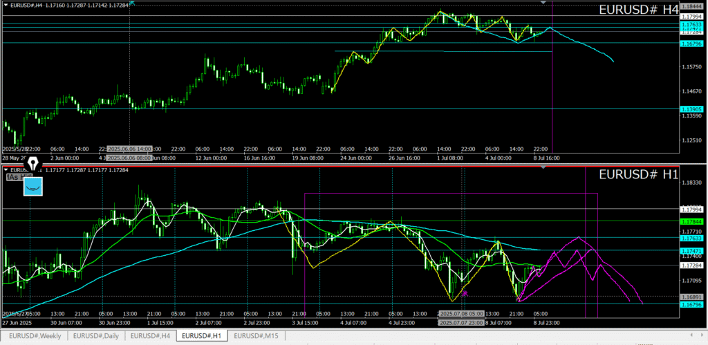Image resolution: width=708 pixels, height=345 pixels.
Task: Click the gray chart shift triangle on H4 chart
Action: click(543, 3)
